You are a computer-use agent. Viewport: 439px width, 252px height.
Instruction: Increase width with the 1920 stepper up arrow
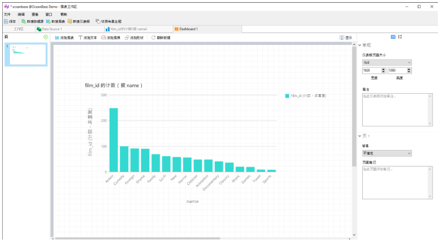383,69
